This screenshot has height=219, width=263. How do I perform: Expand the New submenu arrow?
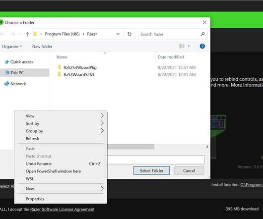(102, 188)
